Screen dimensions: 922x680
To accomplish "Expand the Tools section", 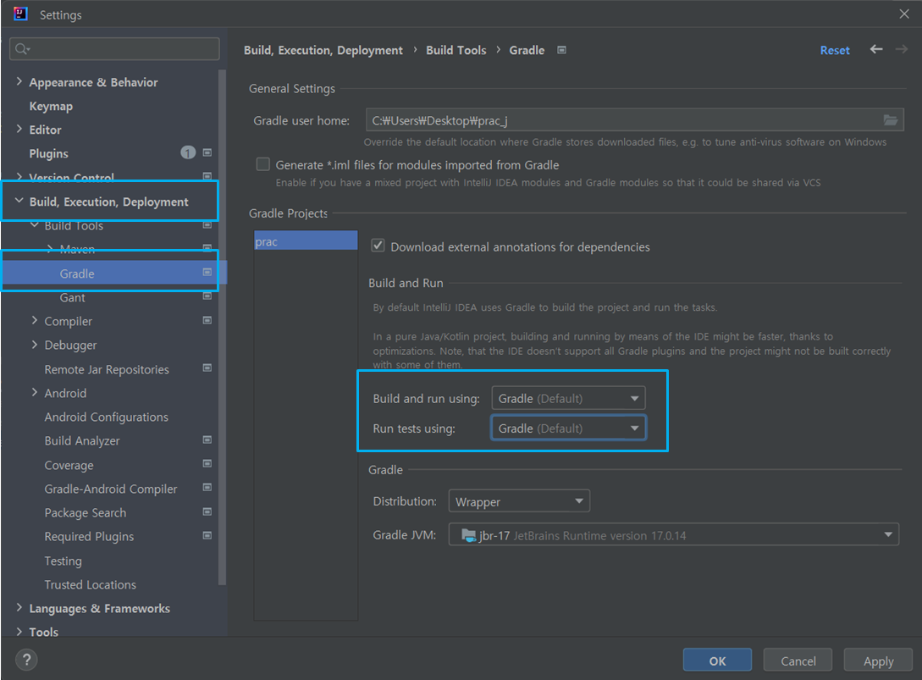I will tap(19, 631).
